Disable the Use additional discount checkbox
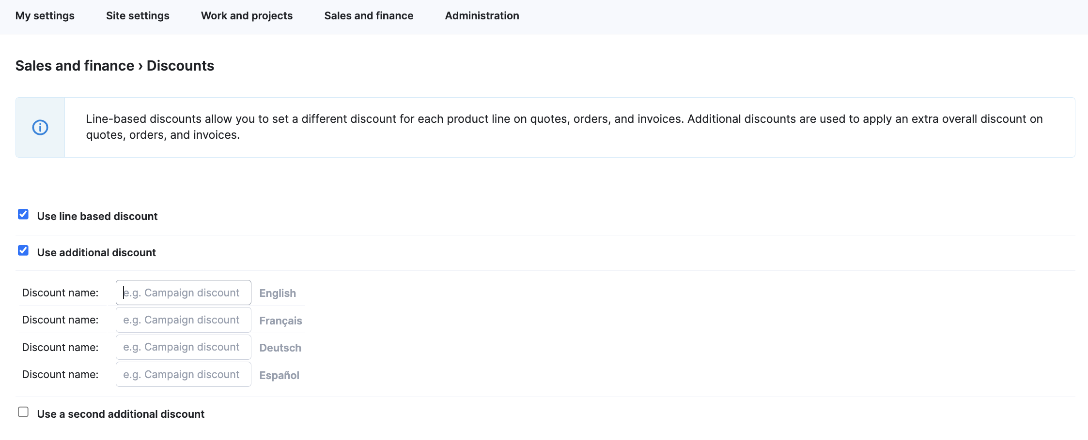Viewport: 1088px width, 440px height. [23, 250]
